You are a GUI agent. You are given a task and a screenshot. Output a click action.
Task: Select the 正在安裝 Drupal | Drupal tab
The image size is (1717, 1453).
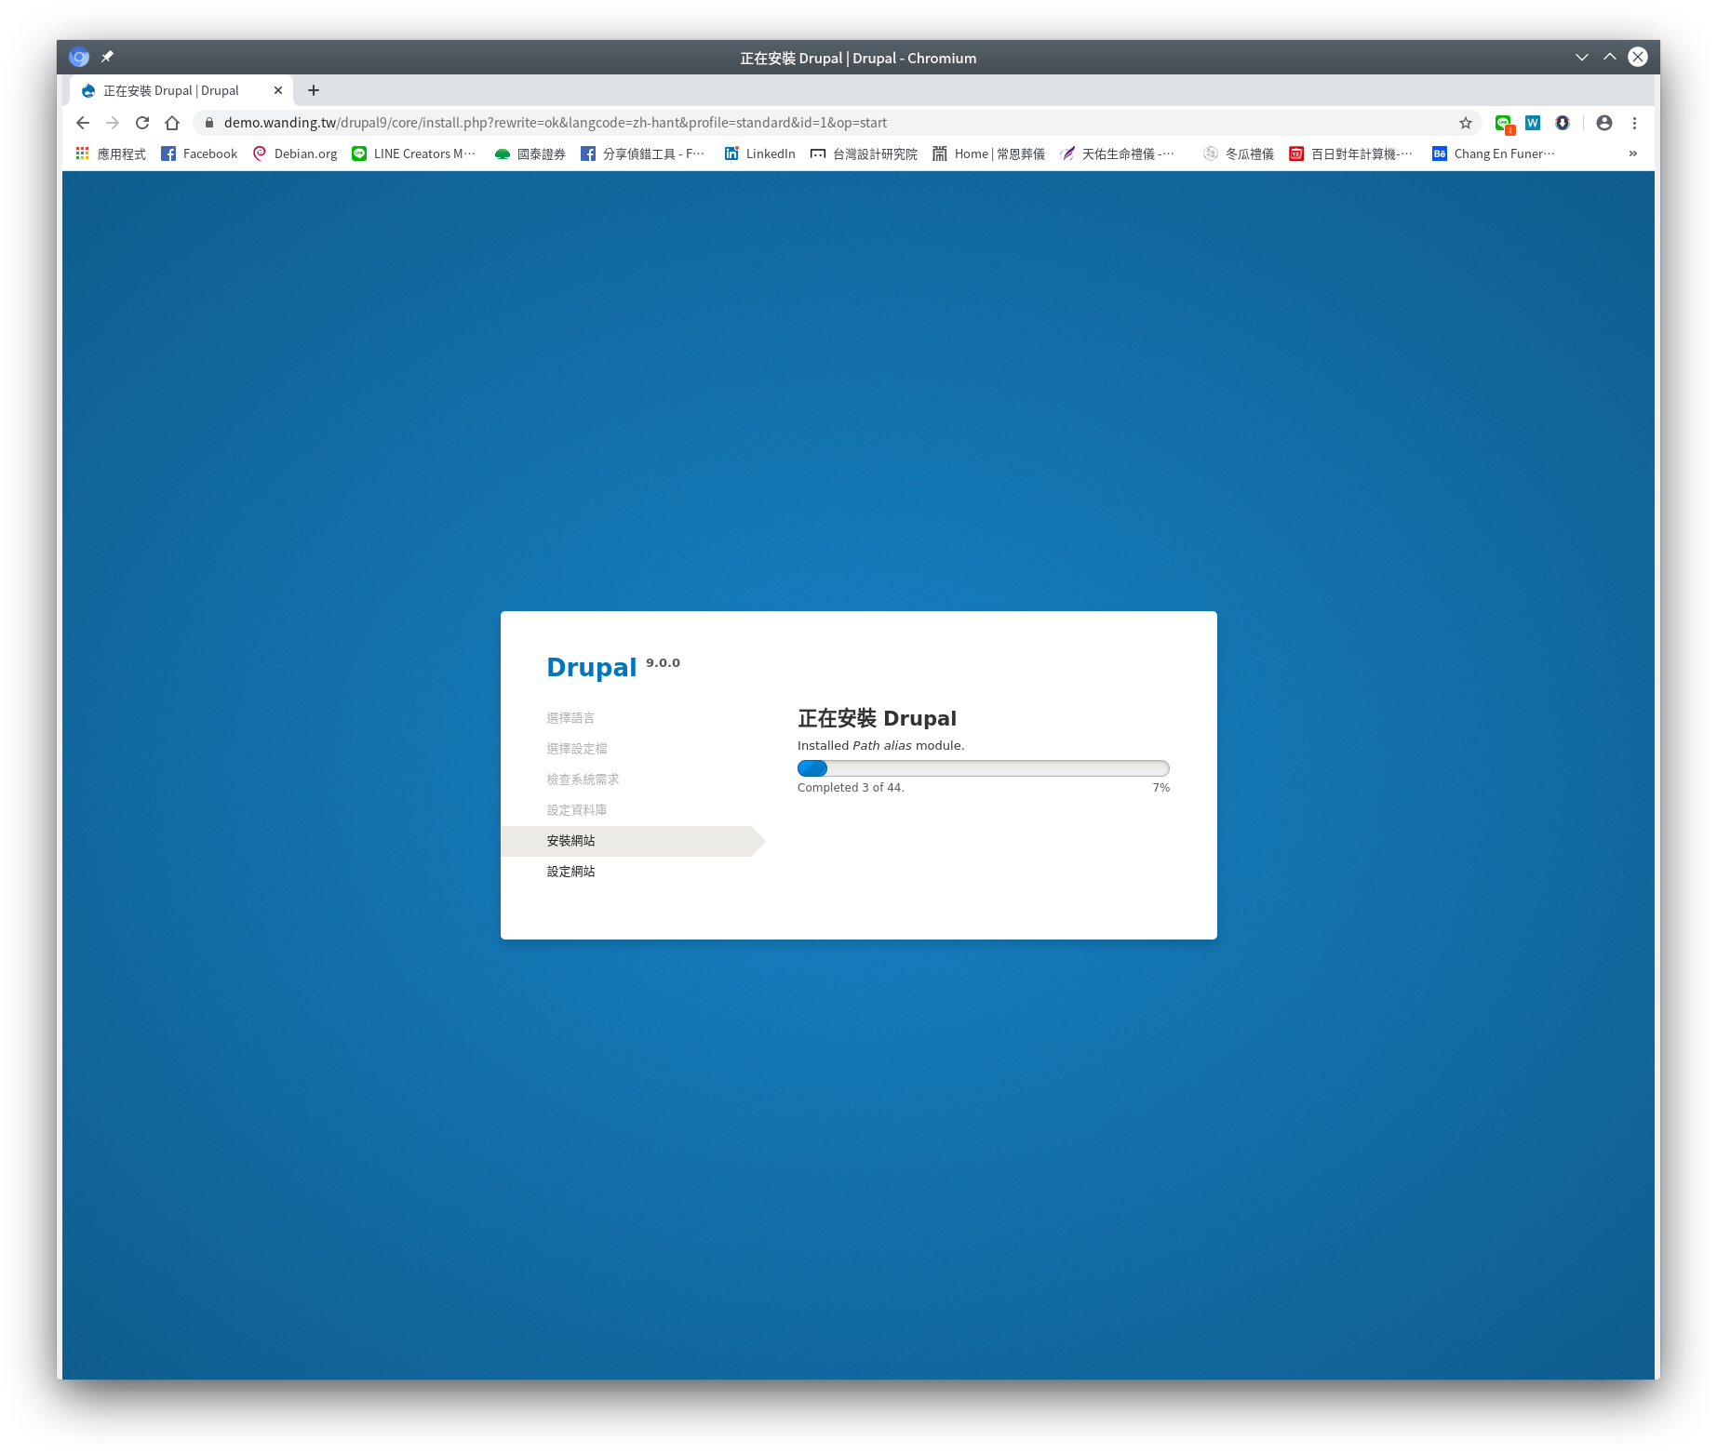point(181,90)
